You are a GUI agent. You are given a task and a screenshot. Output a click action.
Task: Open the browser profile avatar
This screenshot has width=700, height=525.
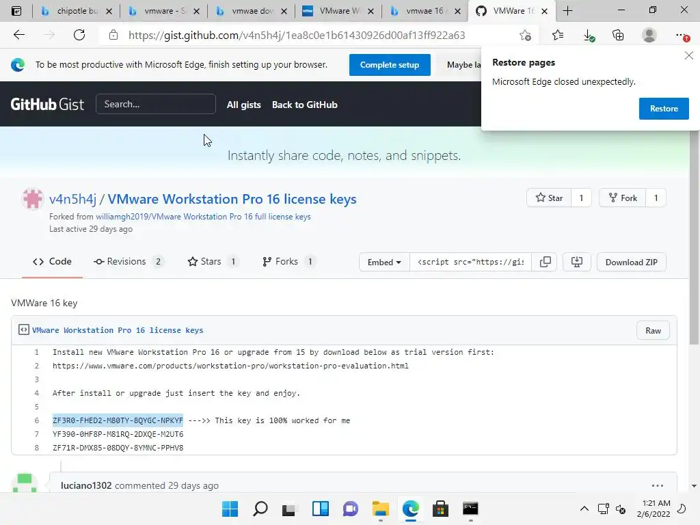point(649,36)
